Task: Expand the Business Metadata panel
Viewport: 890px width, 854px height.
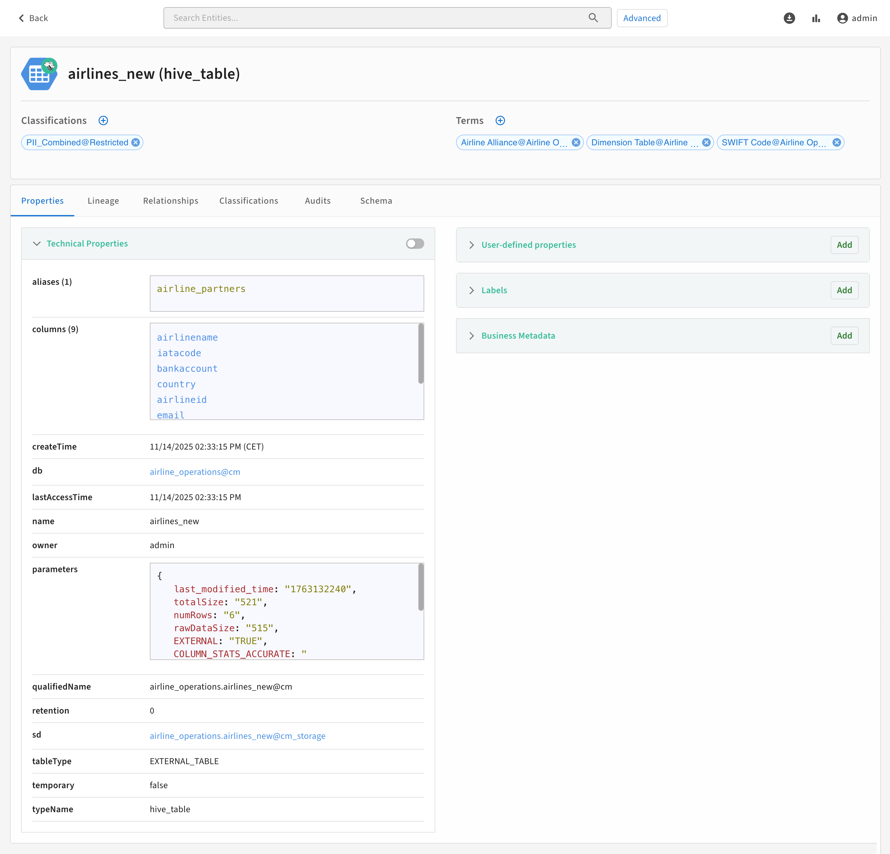Action: tap(471, 336)
